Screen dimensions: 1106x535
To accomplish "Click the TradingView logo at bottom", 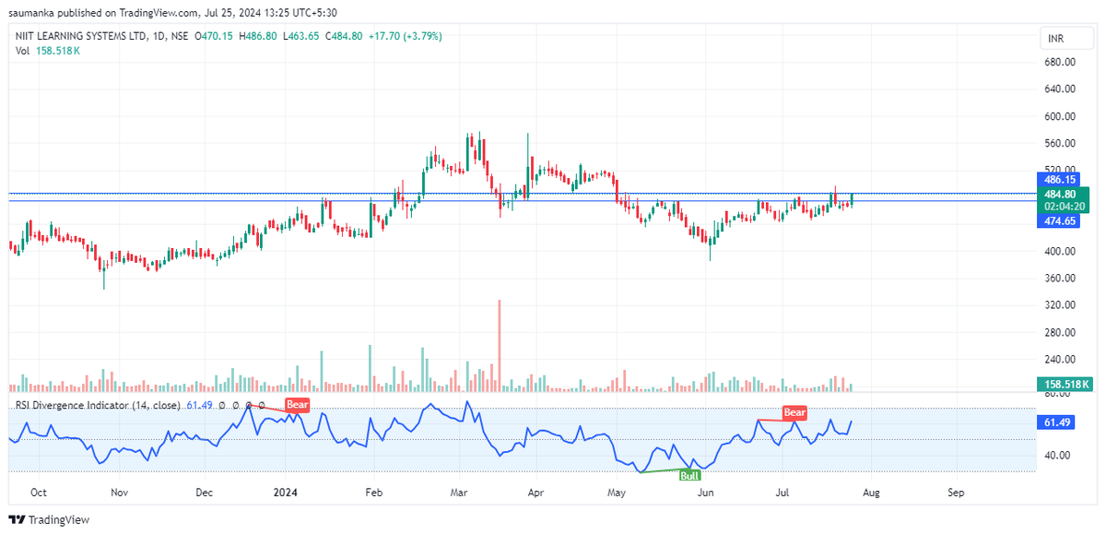I will click(x=49, y=520).
